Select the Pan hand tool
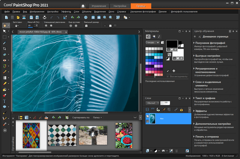This screenshot has height=159, width=240. pyautogui.click(x=5, y=26)
